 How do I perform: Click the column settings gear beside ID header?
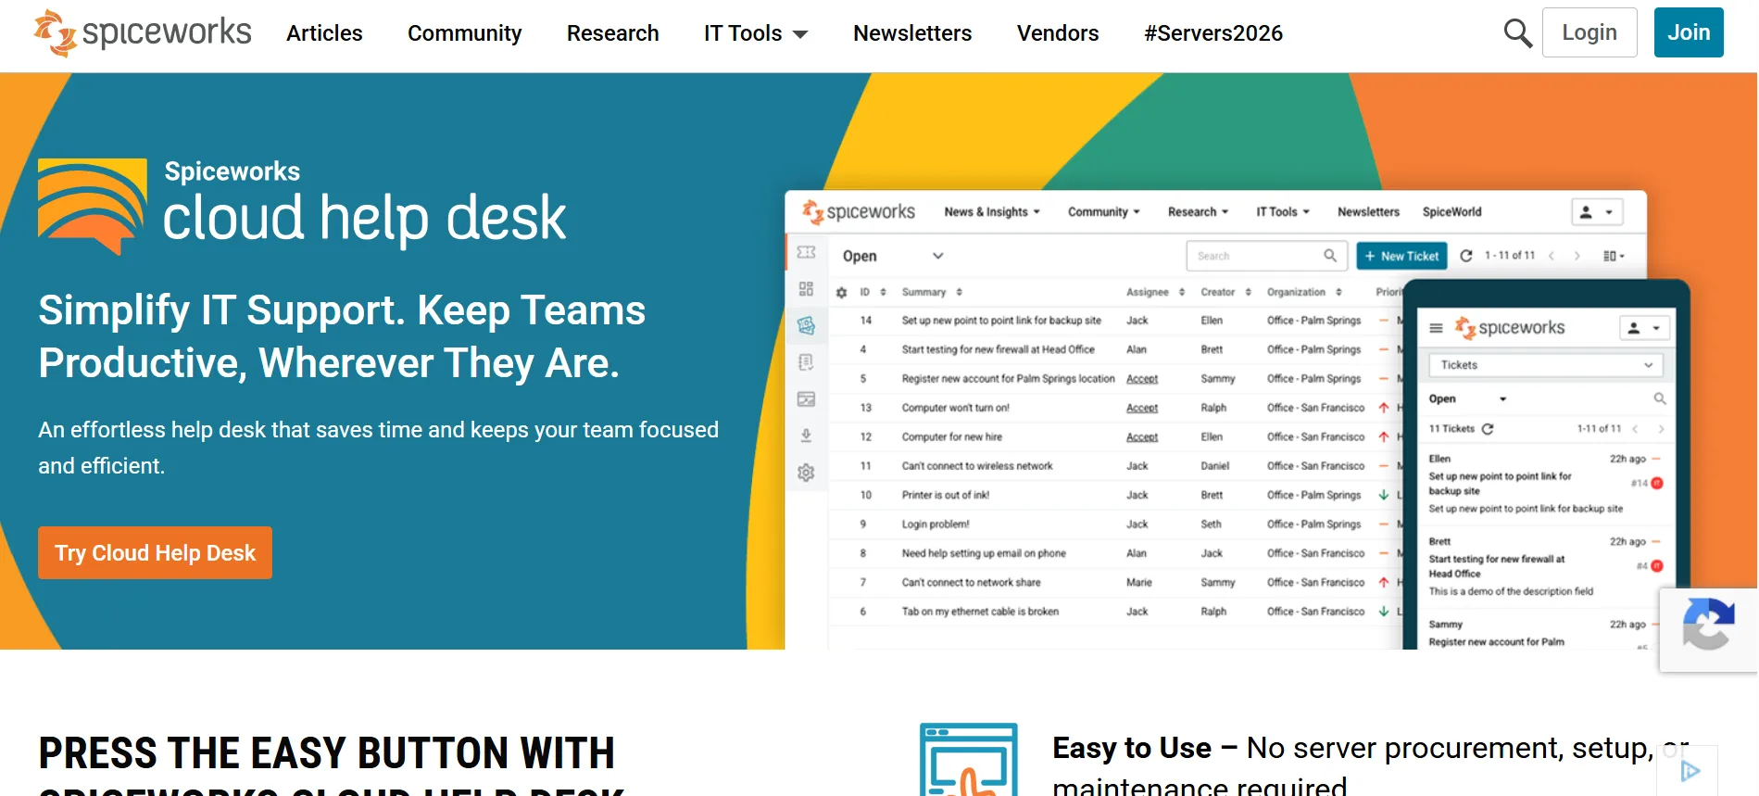841,293
